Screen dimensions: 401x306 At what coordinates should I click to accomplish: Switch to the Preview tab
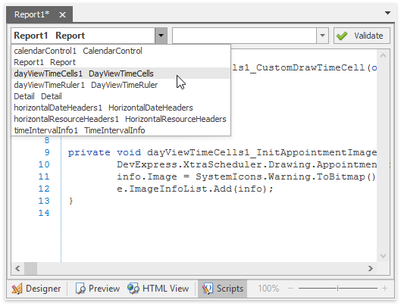(98, 289)
